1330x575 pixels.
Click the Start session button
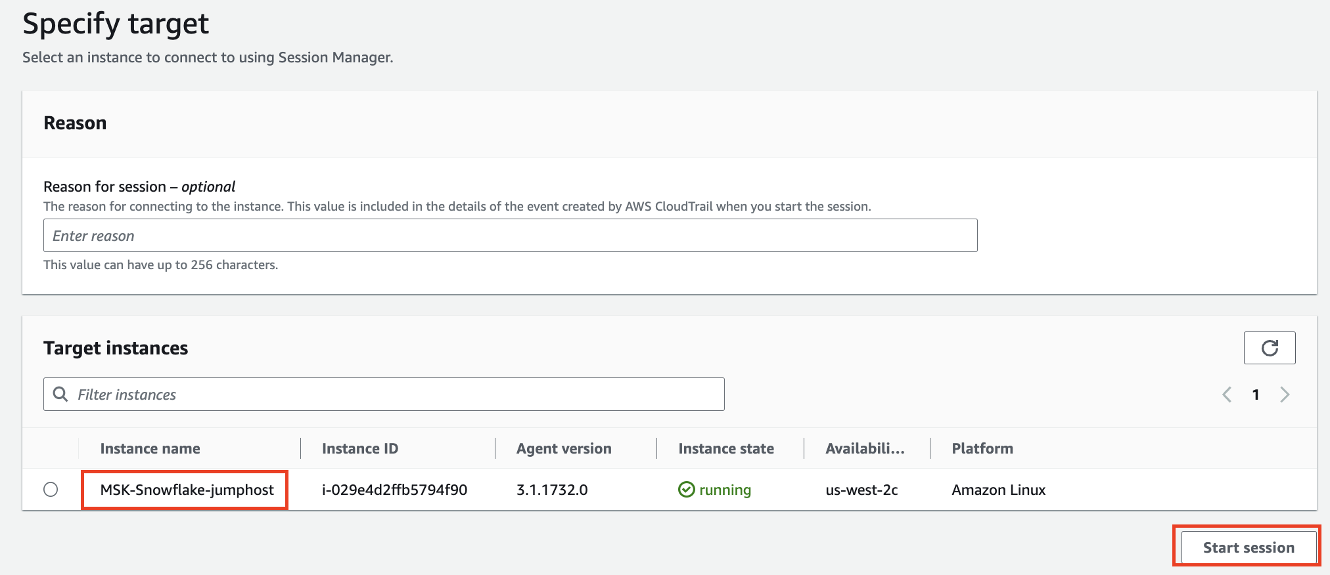[x=1248, y=547]
